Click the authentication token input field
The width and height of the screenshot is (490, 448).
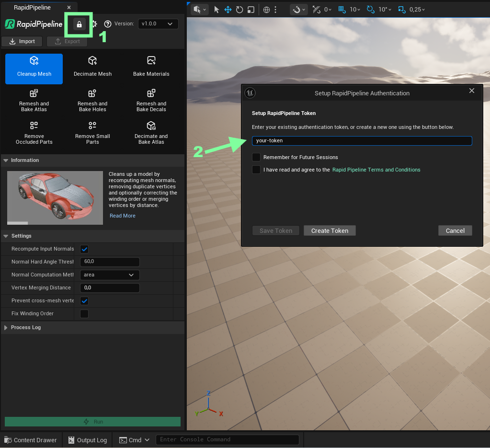point(362,141)
